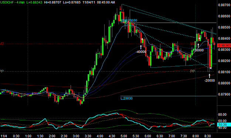Click the 11/04/11 date in header
Screen dimensions: 231x138
pos(89,2)
